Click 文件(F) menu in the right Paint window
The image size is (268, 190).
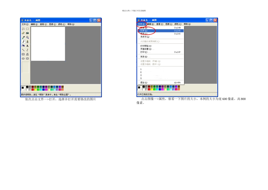142,24
